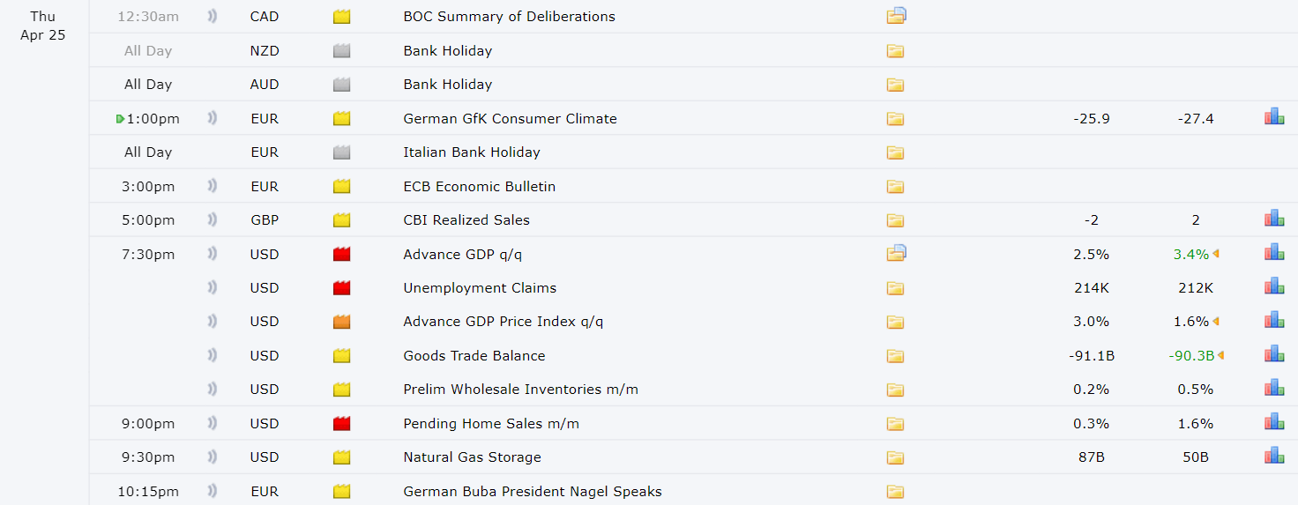Select the orange impact icon for GDP Price Index

tap(342, 322)
